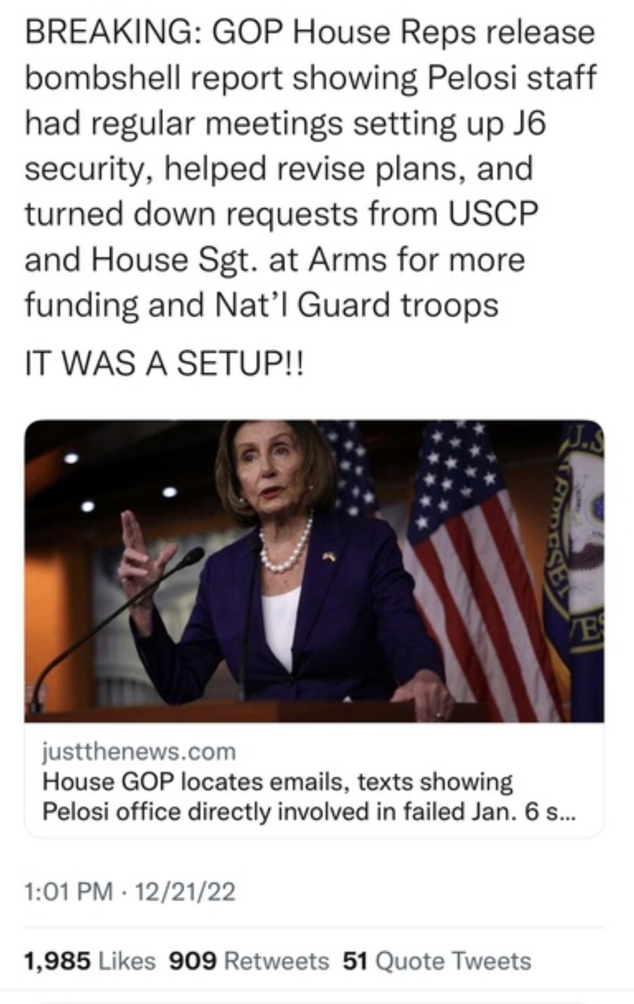Open the "House GOP locates emails" headline
The height and width of the screenshot is (1004, 634).
coord(277,782)
